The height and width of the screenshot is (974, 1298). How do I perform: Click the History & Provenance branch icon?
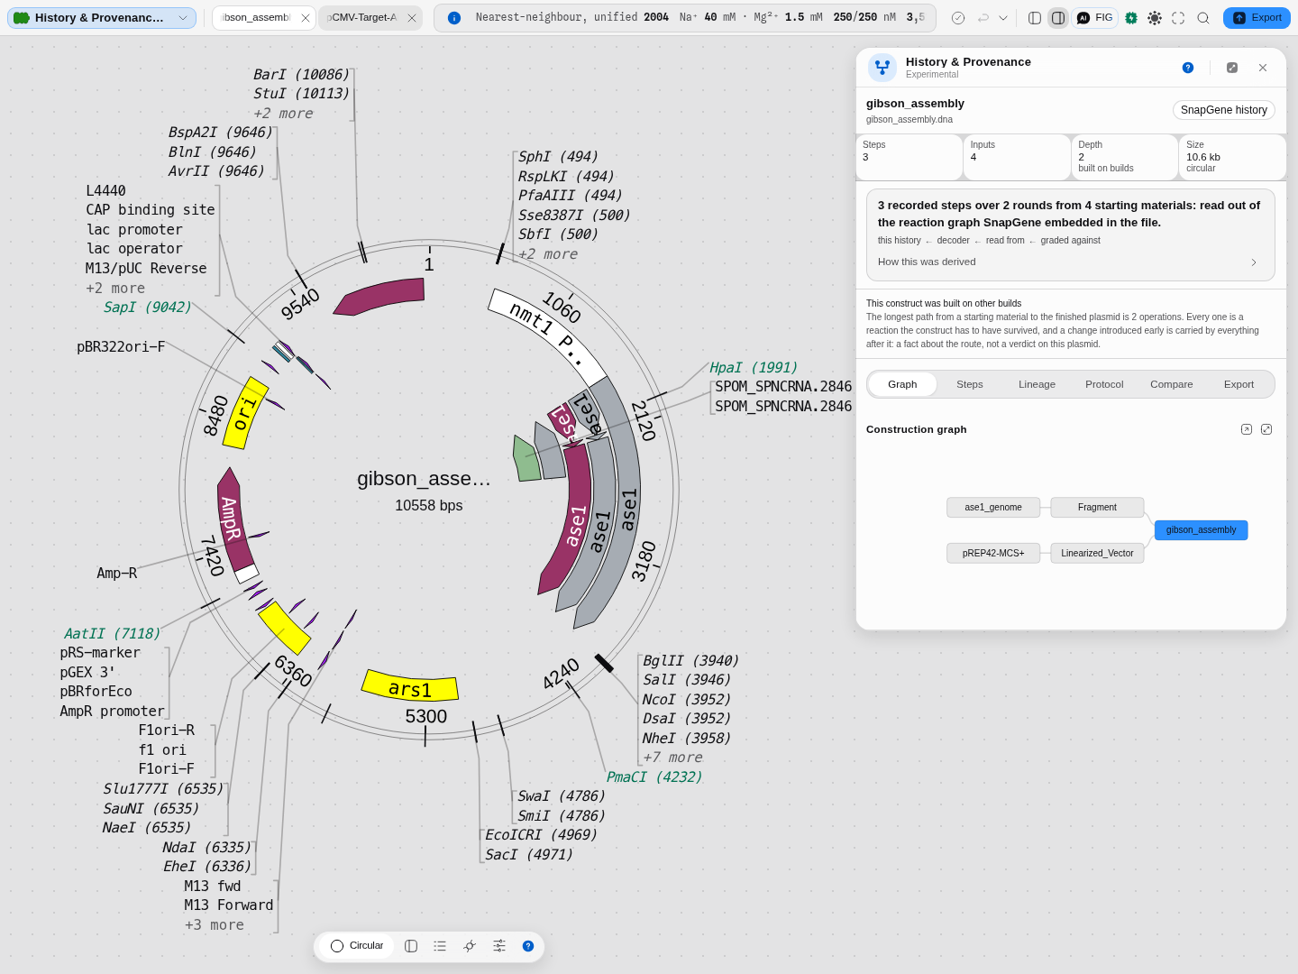[x=882, y=68]
